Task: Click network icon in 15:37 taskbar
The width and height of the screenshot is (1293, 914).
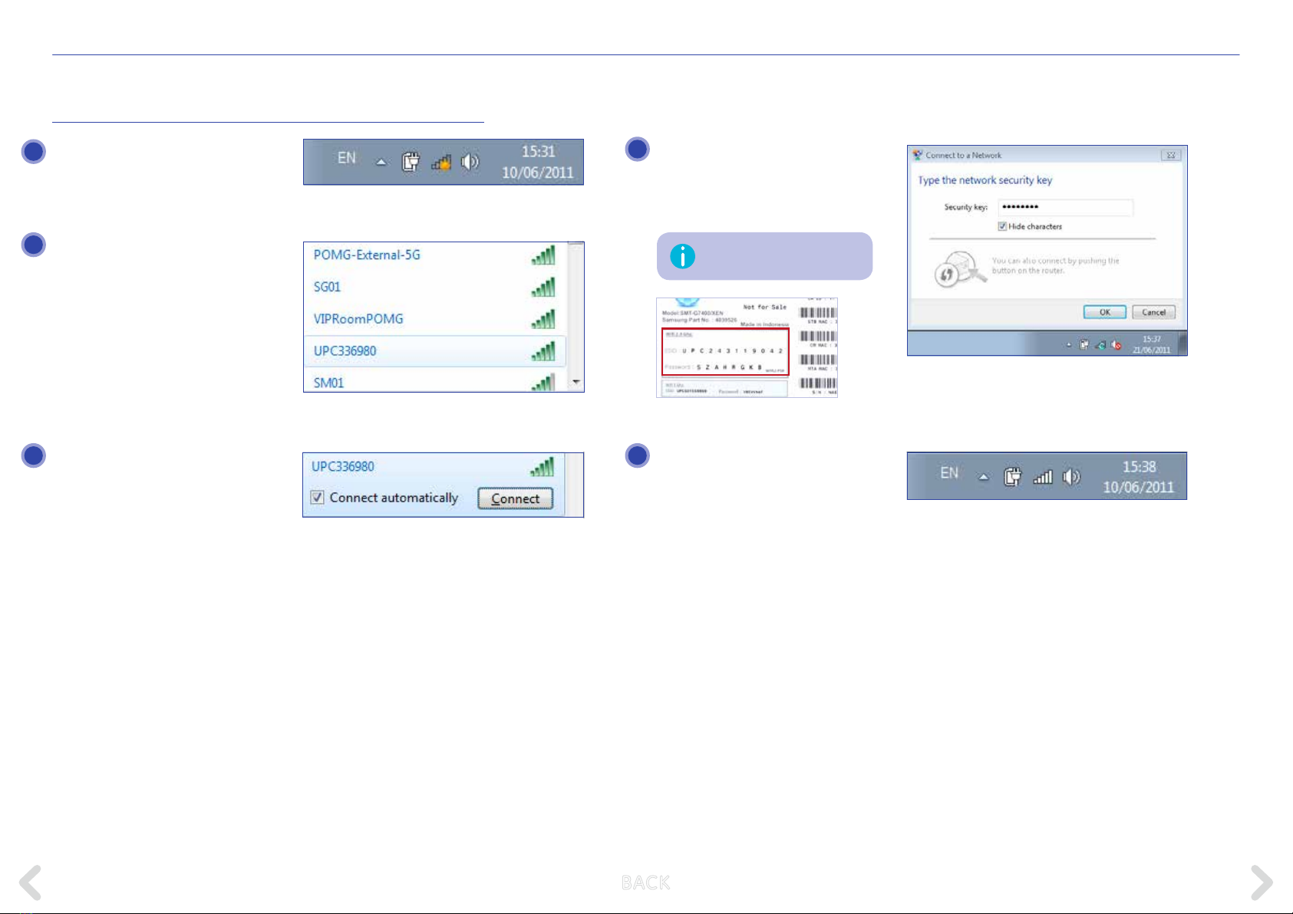Action: (1100, 345)
